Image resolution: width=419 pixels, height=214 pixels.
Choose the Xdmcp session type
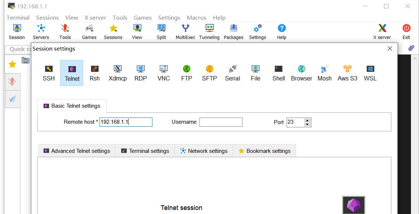click(117, 73)
